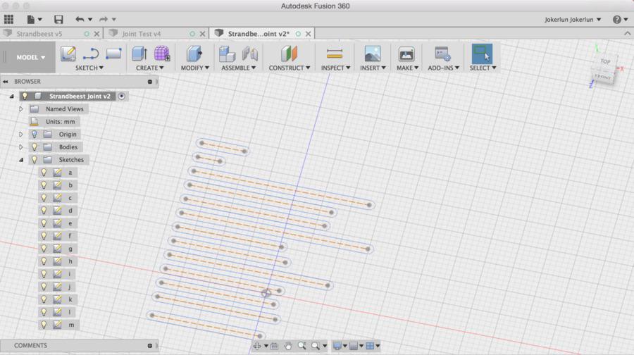The image size is (634, 355).
Task: Undo the last action
Action: (80, 19)
